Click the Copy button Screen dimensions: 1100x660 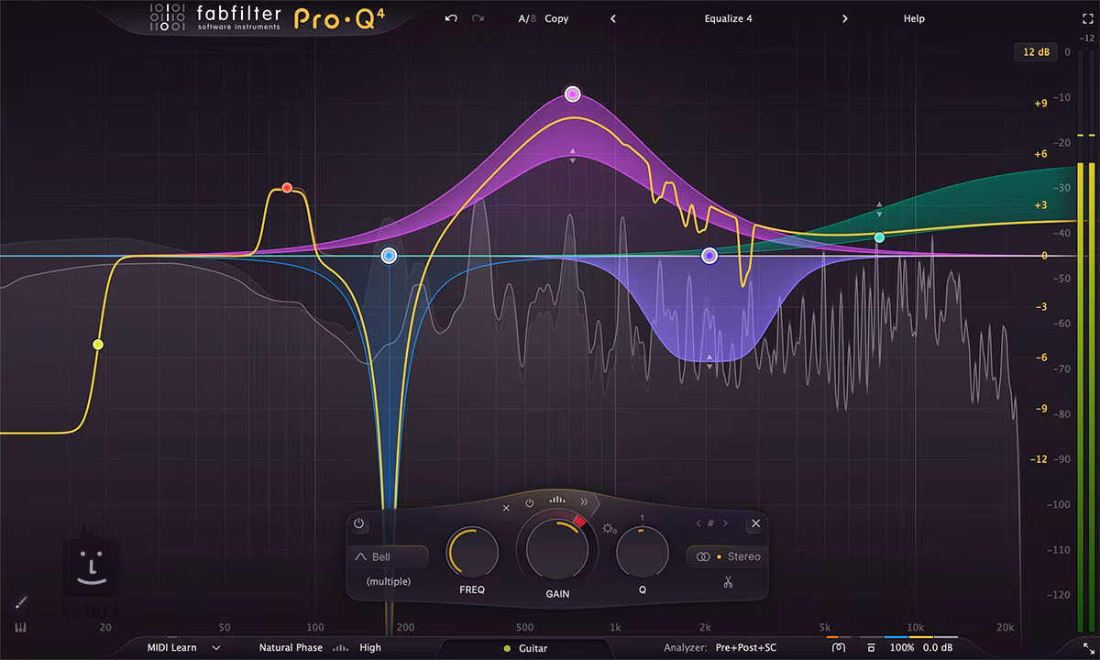[556, 18]
